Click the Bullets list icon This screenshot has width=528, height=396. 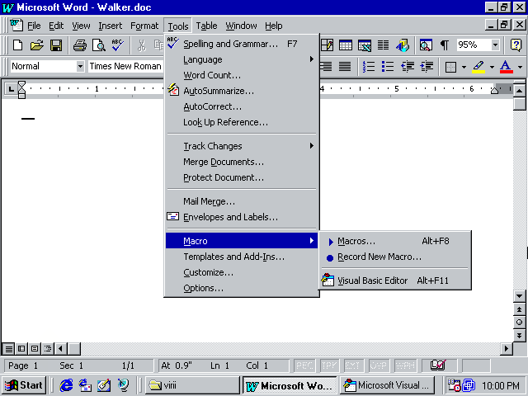(388, 66)
